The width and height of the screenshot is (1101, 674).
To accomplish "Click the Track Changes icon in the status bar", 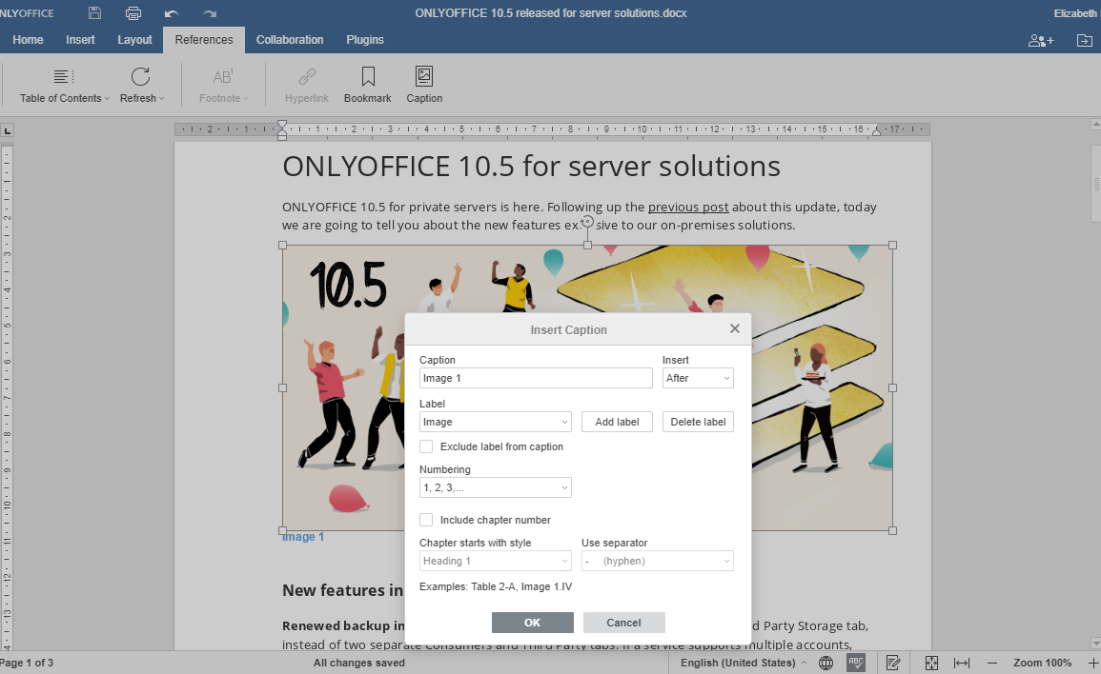I will [x=893, y=663].
